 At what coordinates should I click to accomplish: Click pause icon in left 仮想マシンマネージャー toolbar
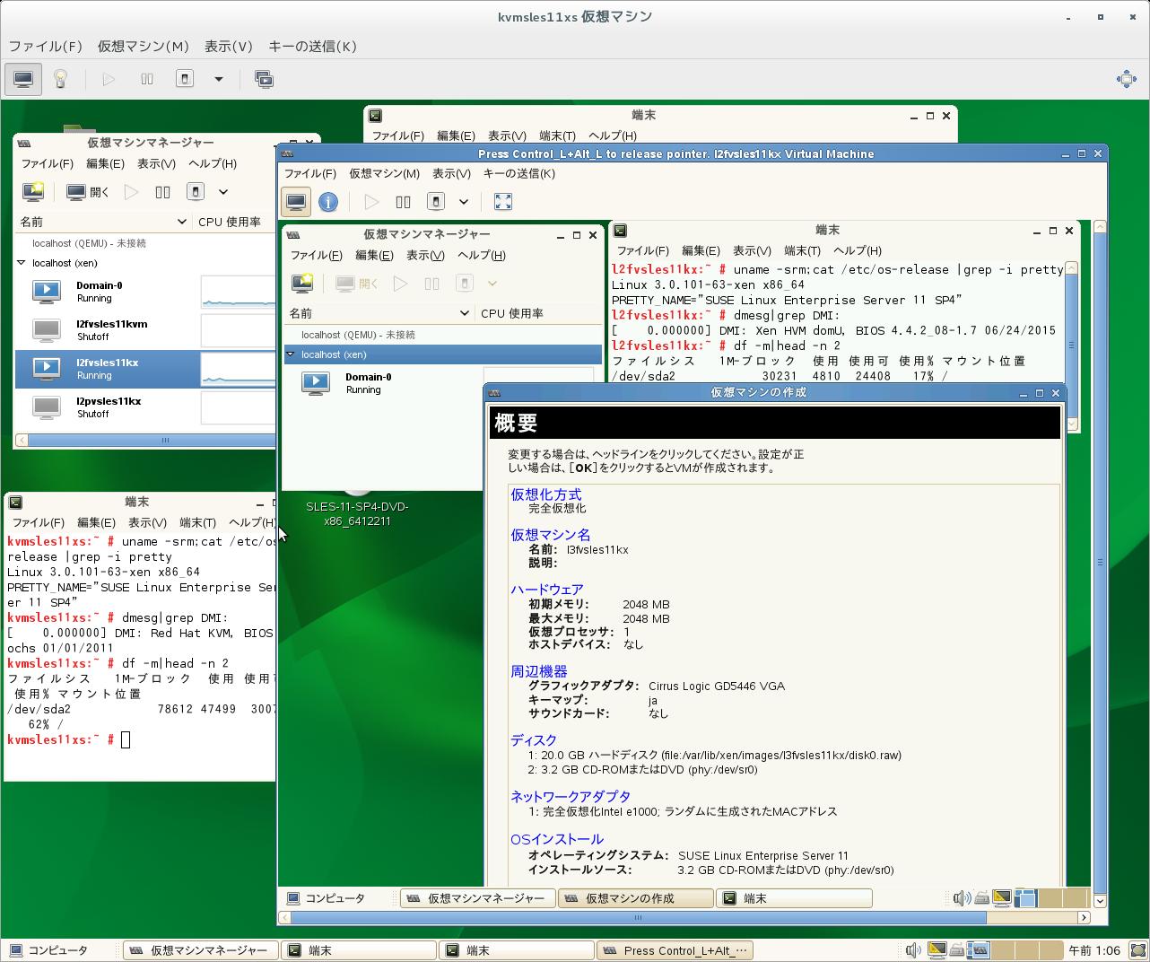click(162, 191)
